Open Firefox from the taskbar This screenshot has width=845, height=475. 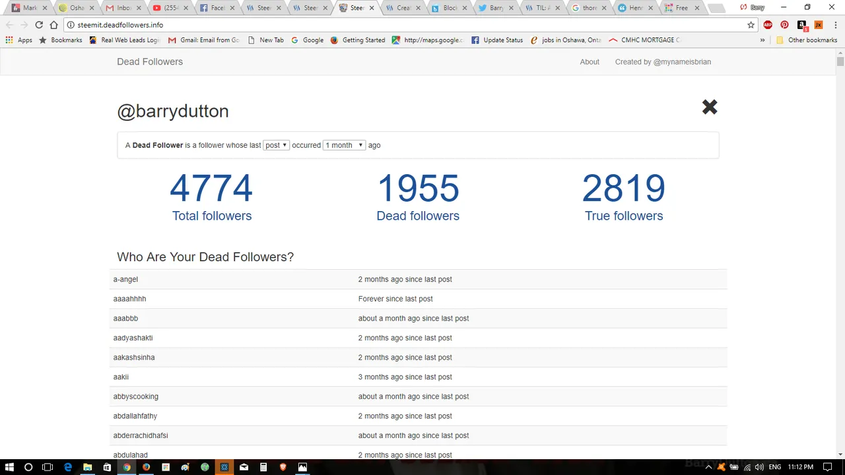(146, 467)
